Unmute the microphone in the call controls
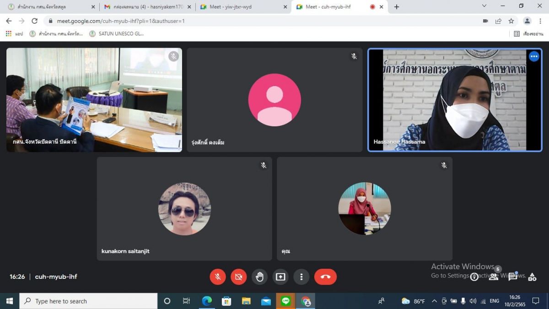 218,276
